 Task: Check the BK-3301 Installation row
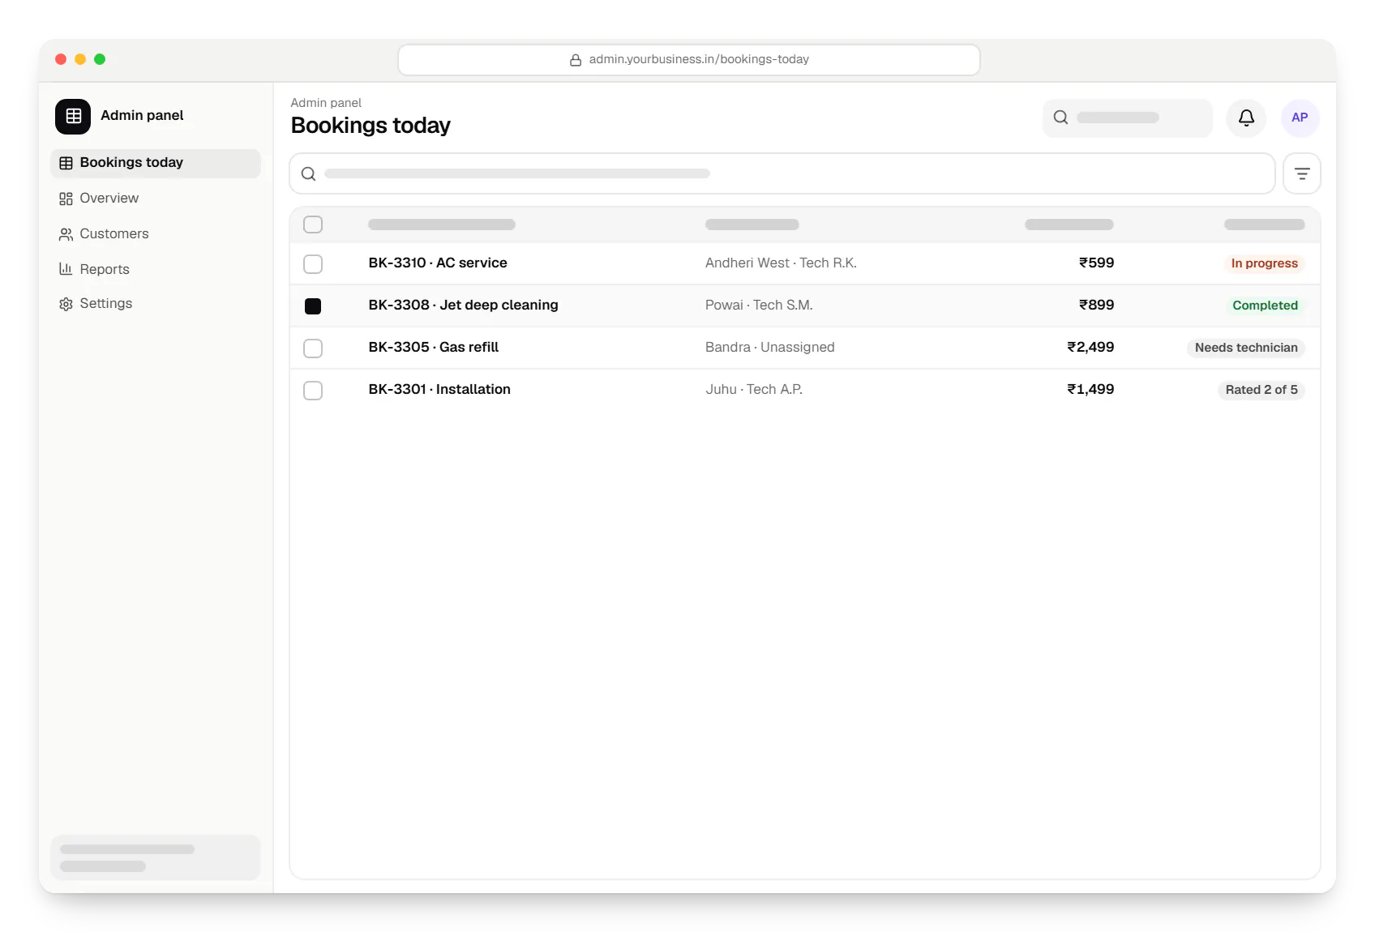pyautogui.click(x=313, y=390)
